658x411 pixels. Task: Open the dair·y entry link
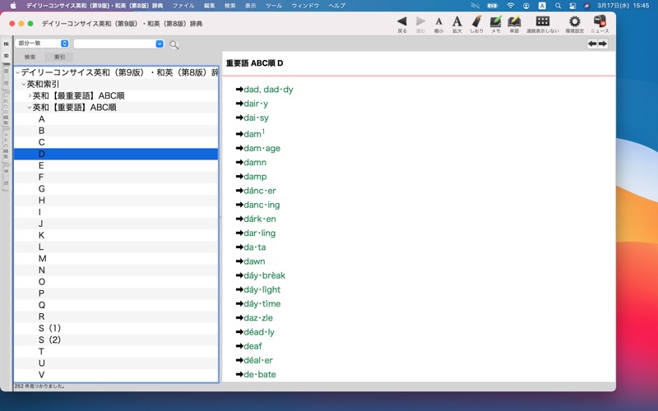click(x=256, y=104)
